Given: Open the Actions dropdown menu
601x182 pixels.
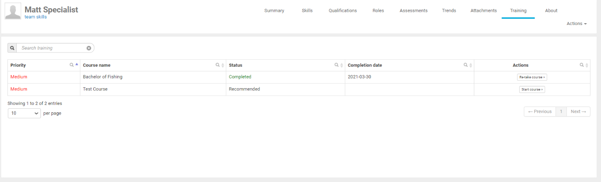Looking at the screenshot, I should click(x=576, y=24).
